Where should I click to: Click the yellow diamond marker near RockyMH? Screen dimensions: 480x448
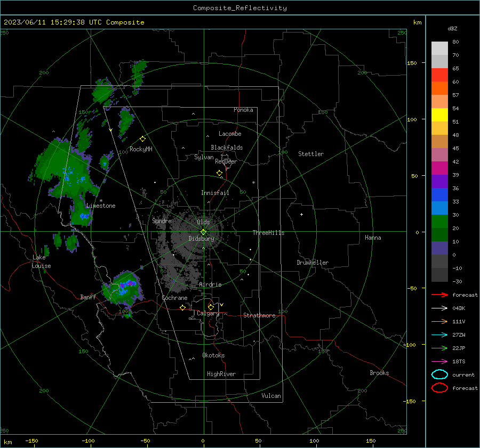[142, 139]
